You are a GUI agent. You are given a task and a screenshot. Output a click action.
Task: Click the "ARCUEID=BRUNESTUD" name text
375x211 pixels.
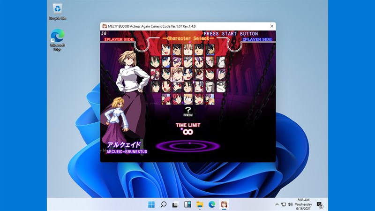click(127, 151)
